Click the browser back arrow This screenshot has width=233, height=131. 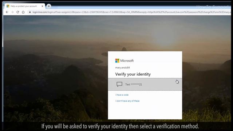7,12
